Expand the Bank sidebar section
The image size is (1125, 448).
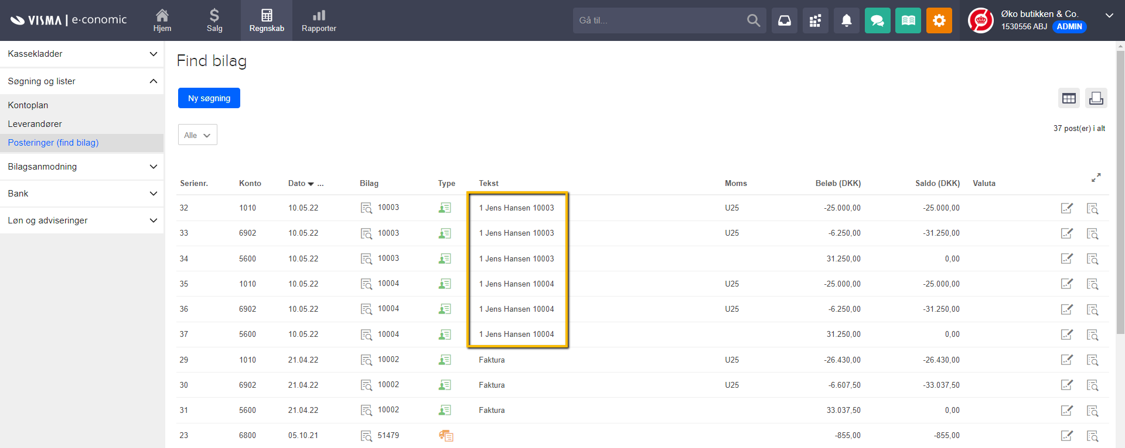click(82, 194)
